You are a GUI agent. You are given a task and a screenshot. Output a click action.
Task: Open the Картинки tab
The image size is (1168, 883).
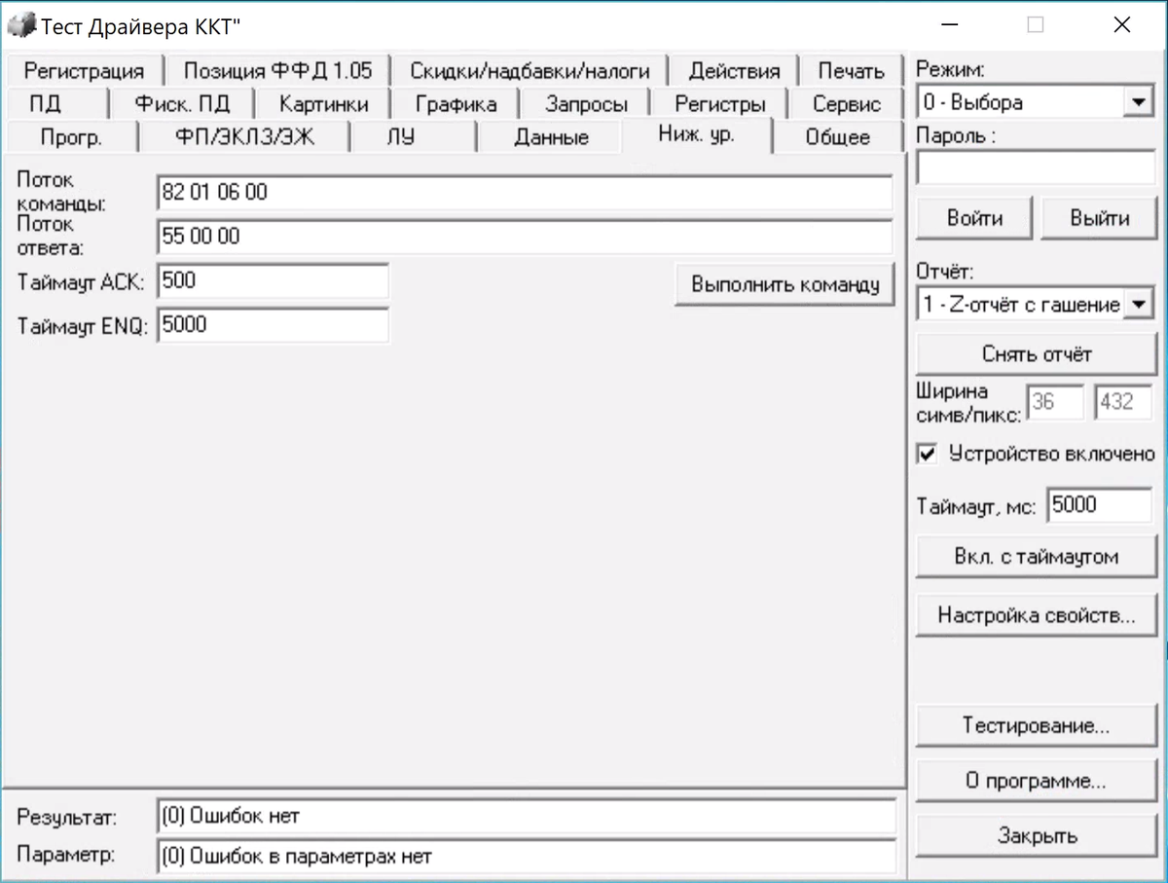click(x=323, y=104)
